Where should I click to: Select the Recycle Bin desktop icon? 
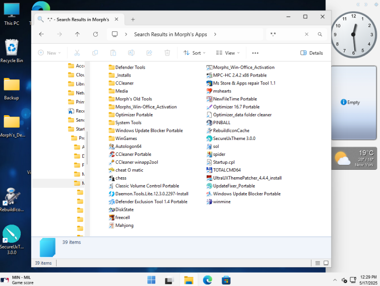11,51
